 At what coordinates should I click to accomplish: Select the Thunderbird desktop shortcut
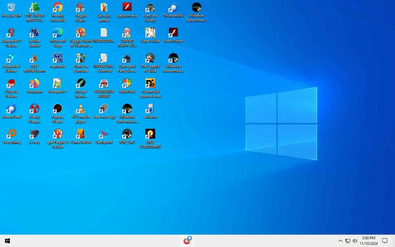(x=173, y=10)
